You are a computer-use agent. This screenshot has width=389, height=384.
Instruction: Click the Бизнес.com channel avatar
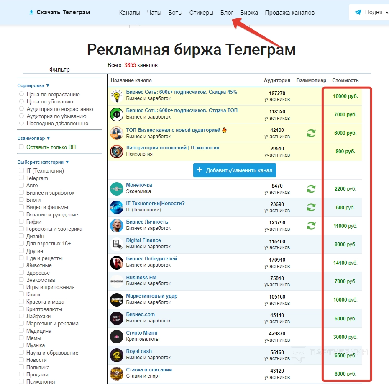pyautogui.click(x=117, y=318)
